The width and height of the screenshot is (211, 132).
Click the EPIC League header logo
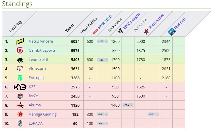[120, 30]
